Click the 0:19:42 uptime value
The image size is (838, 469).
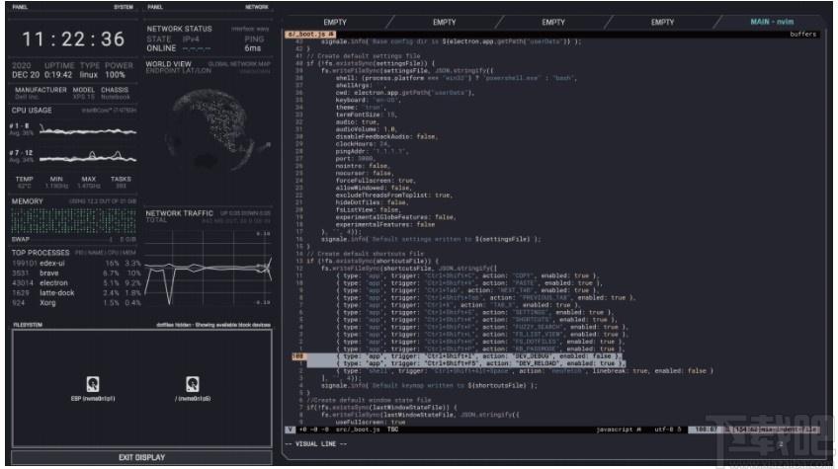pyautogui.click(x=58, y=75)
